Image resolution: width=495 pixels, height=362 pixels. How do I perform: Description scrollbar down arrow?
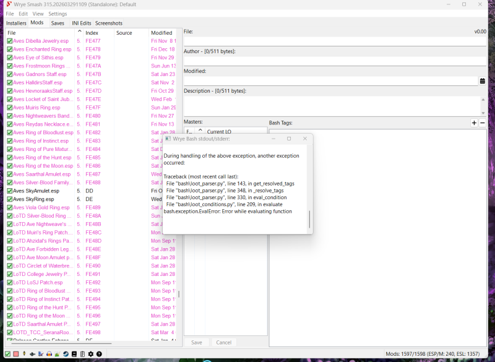[483, 113]
